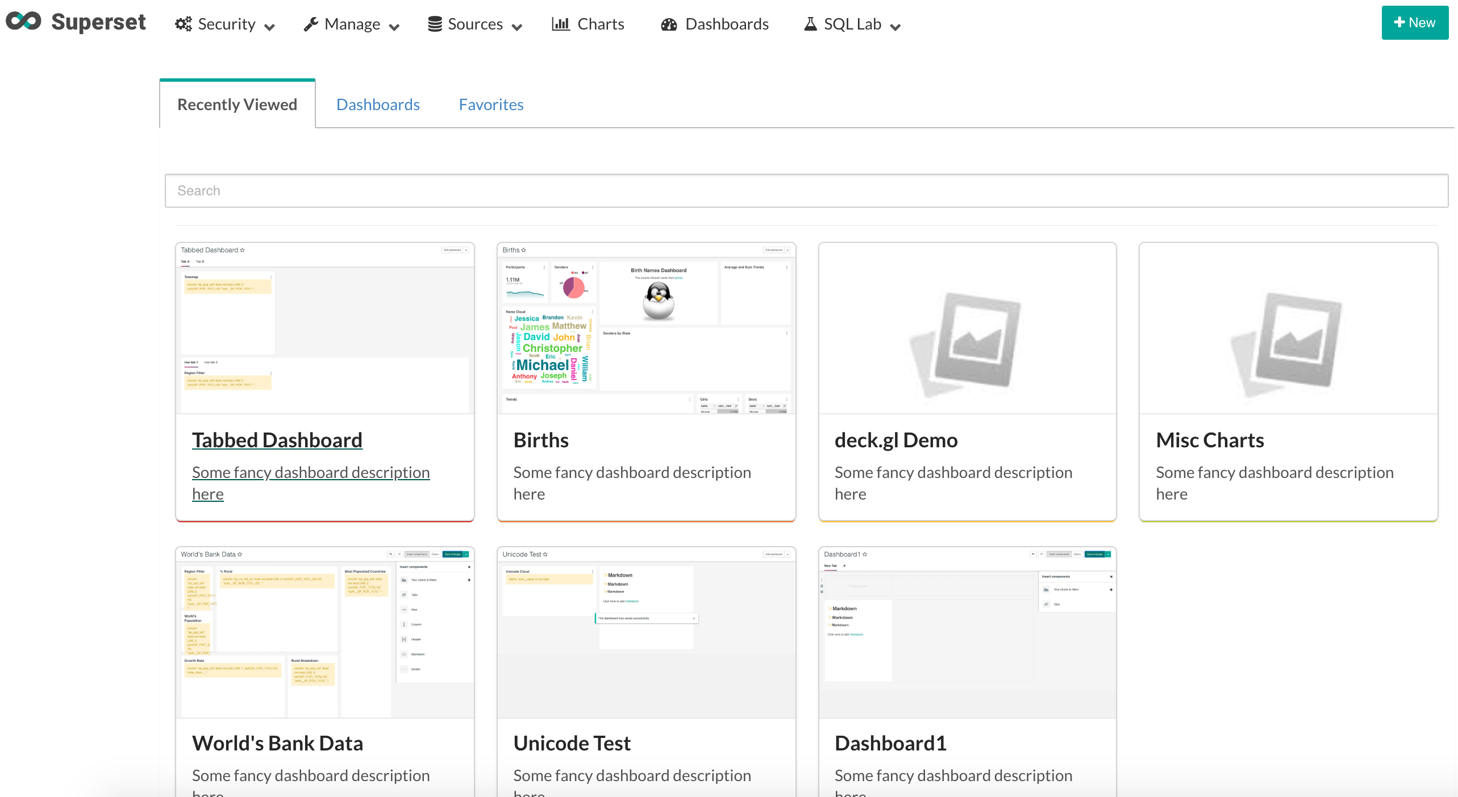This screenshot has width=1458, height=797.
Task: Open the SQL Lab dropdown chevron
Action: (895, 27)
